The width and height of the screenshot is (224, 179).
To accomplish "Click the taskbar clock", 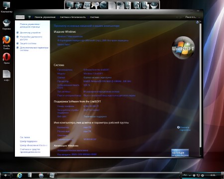I will pyautogui.click(x=213, y=175).
